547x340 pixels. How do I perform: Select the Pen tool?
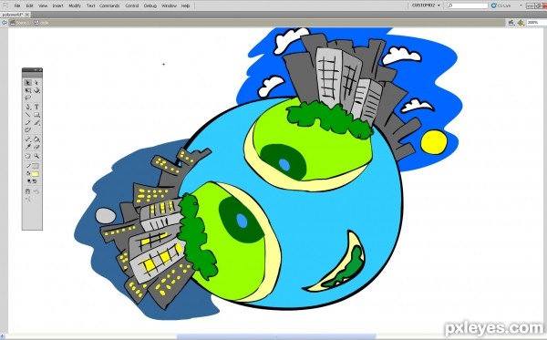click(x=28, y=107)
